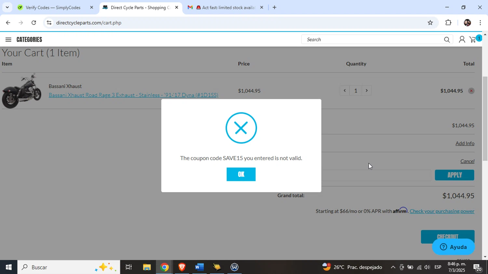This screenshot has height=274, width=488.
Task: Decrease quantity with left arrow
Action: coord(345,91)
